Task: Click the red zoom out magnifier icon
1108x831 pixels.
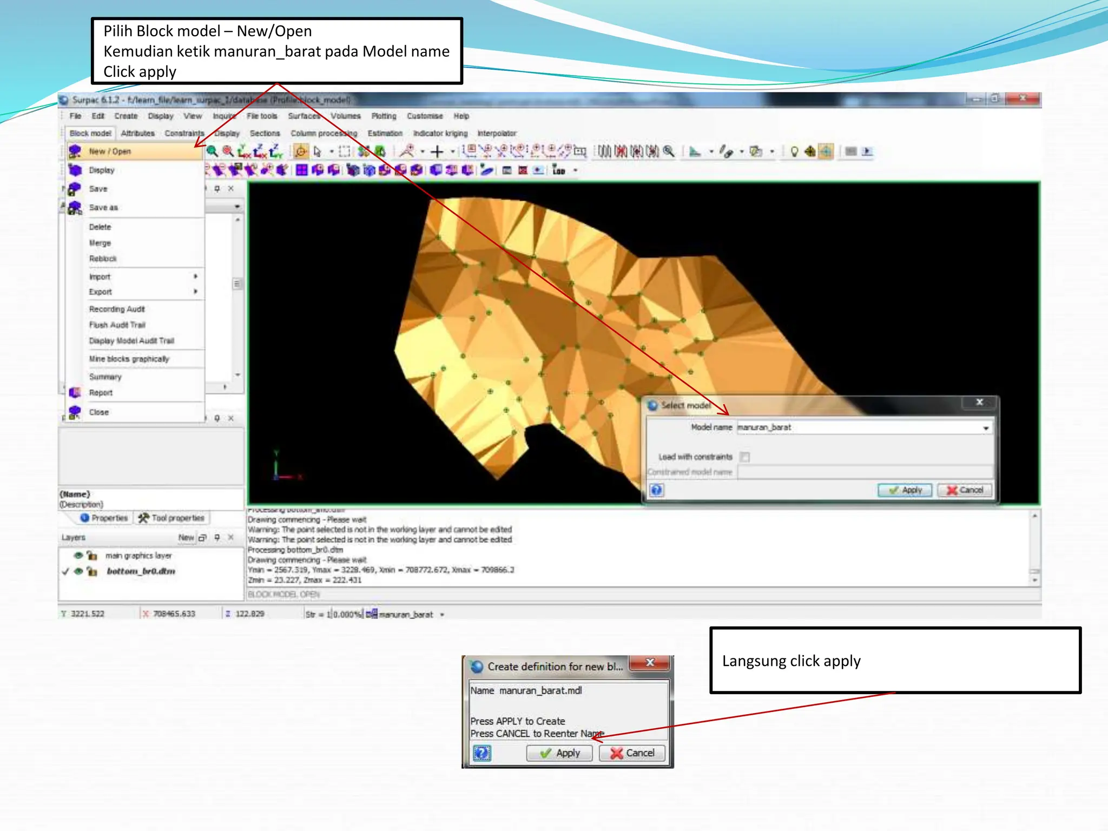Action: (x=228, y=151)
